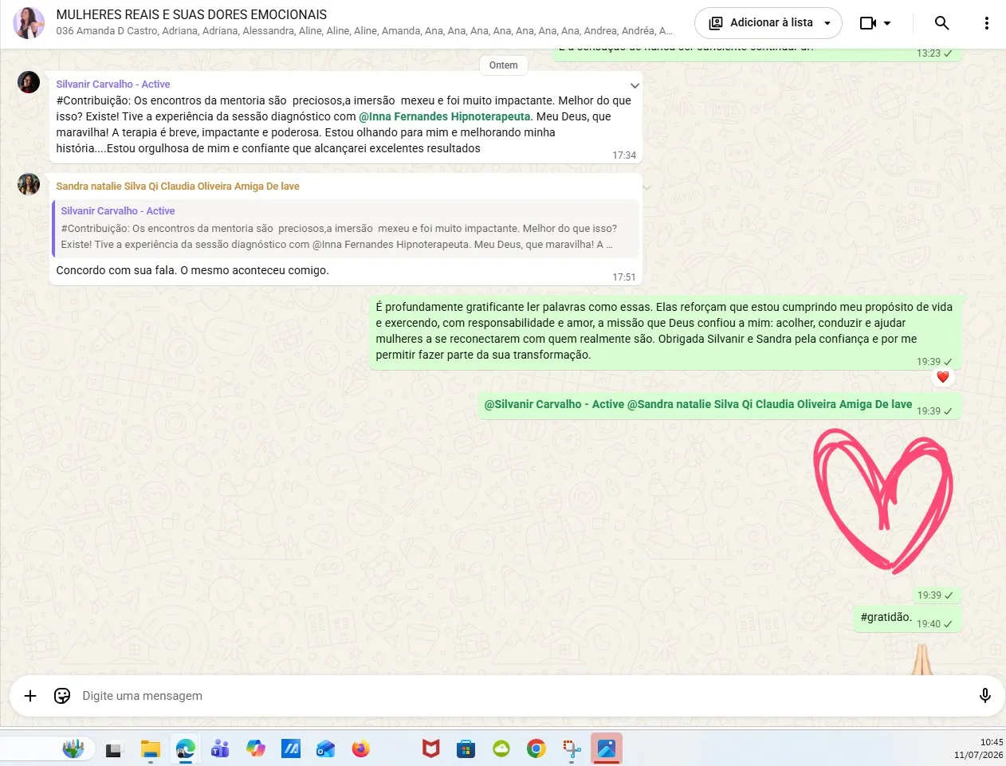
Task: Click the Ontem date label
Action: point(503,65)
